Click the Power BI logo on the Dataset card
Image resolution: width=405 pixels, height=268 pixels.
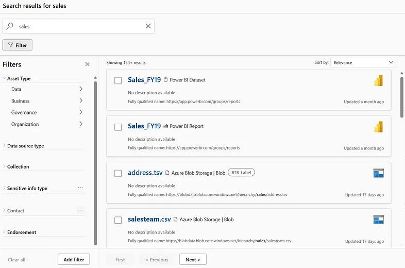(x=379, y=80)
